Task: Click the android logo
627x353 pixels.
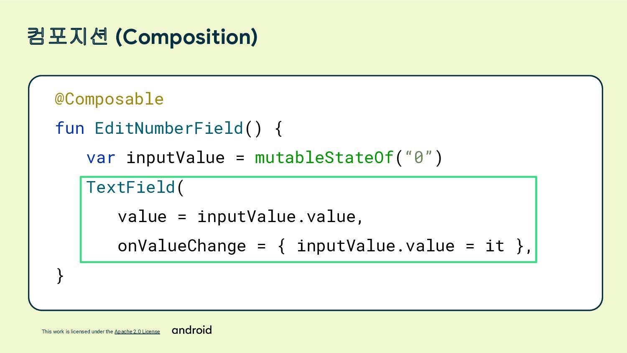Action: click(192, 330)
